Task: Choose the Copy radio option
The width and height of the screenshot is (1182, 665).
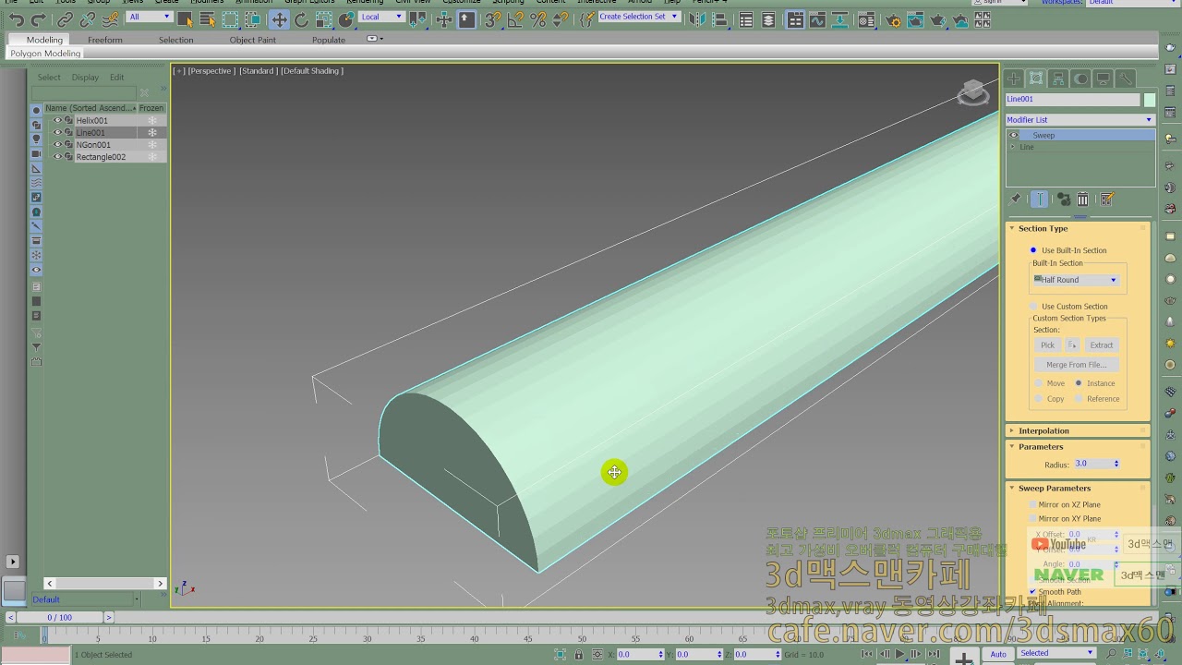Action: pyautogui.click(x=1039, y=399)
